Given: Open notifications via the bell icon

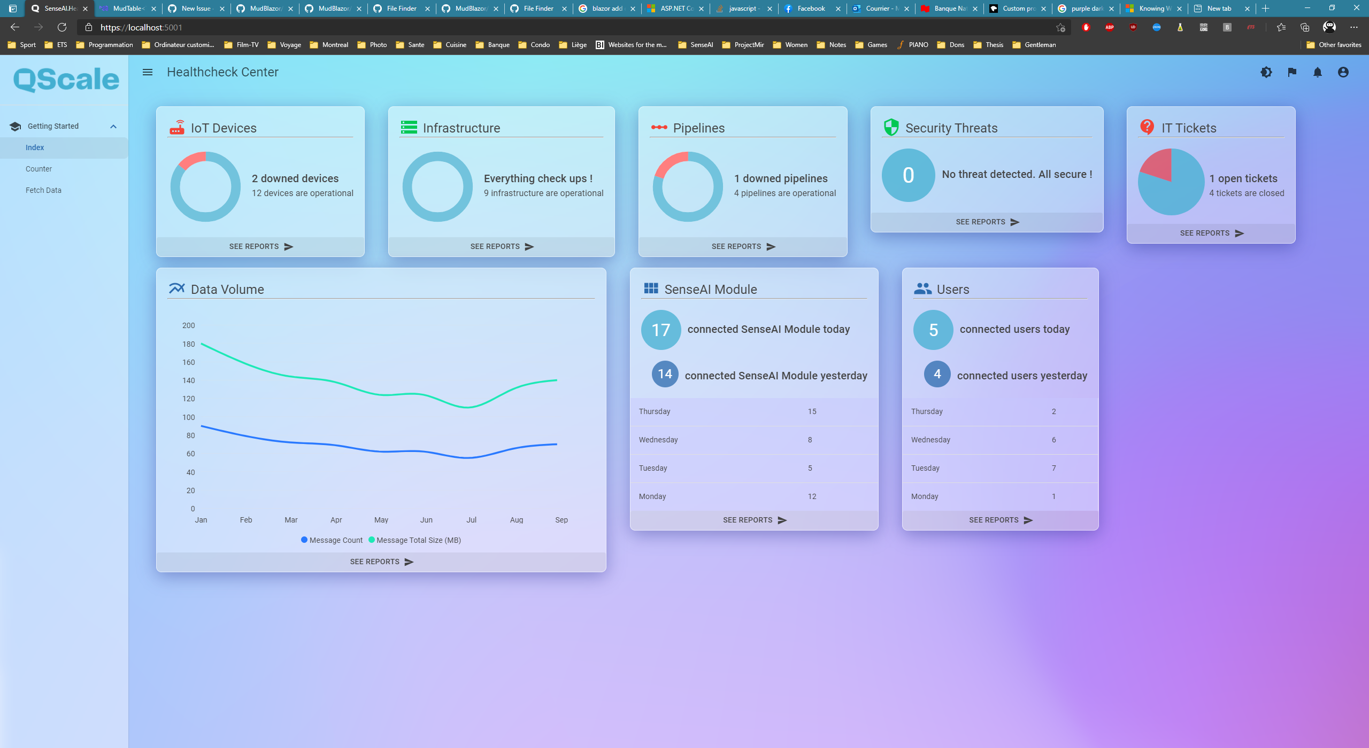Looking at the screenshot, I should (1317, 72).
